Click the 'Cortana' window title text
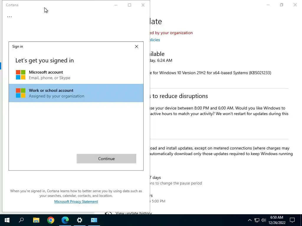 point(12,5)
